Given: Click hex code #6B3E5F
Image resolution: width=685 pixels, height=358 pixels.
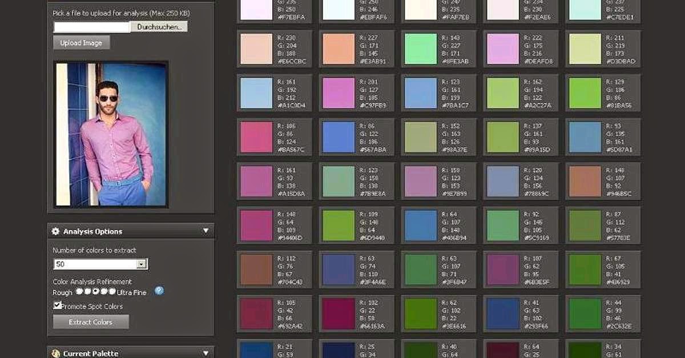Looking at the screenshot, I should pyautogui.click(x=536, y=282).
